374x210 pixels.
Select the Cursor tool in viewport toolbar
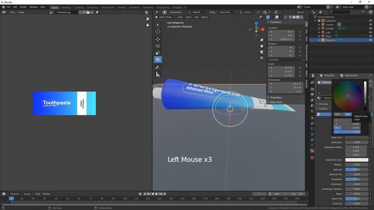158,32
